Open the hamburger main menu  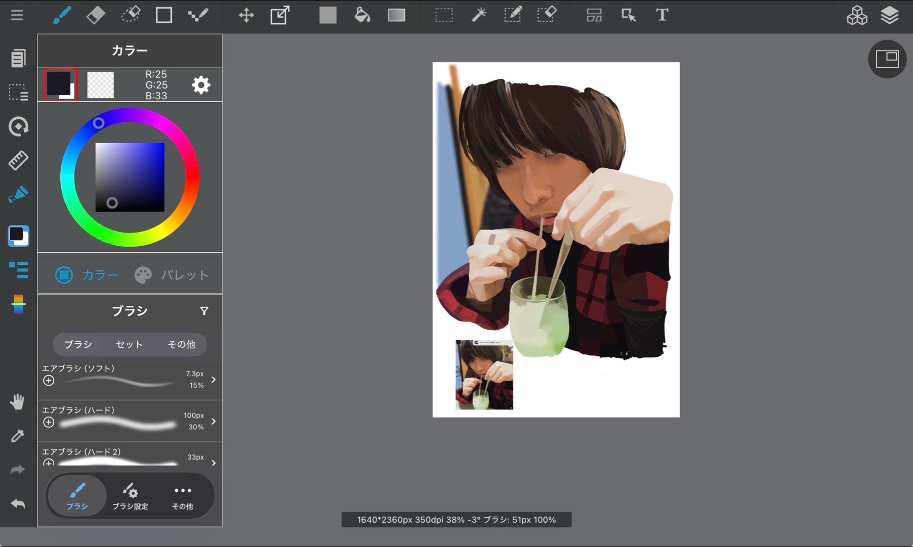pyautogui.click(x=17, y=15)
